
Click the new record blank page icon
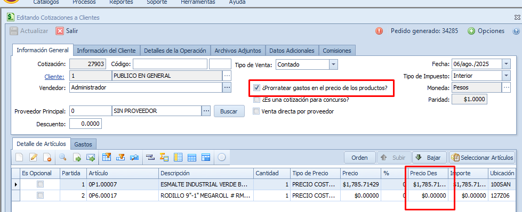pos(19,158)
